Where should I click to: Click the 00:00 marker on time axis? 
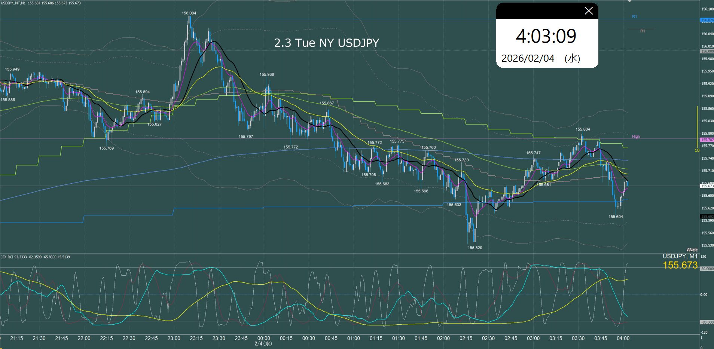263,338
